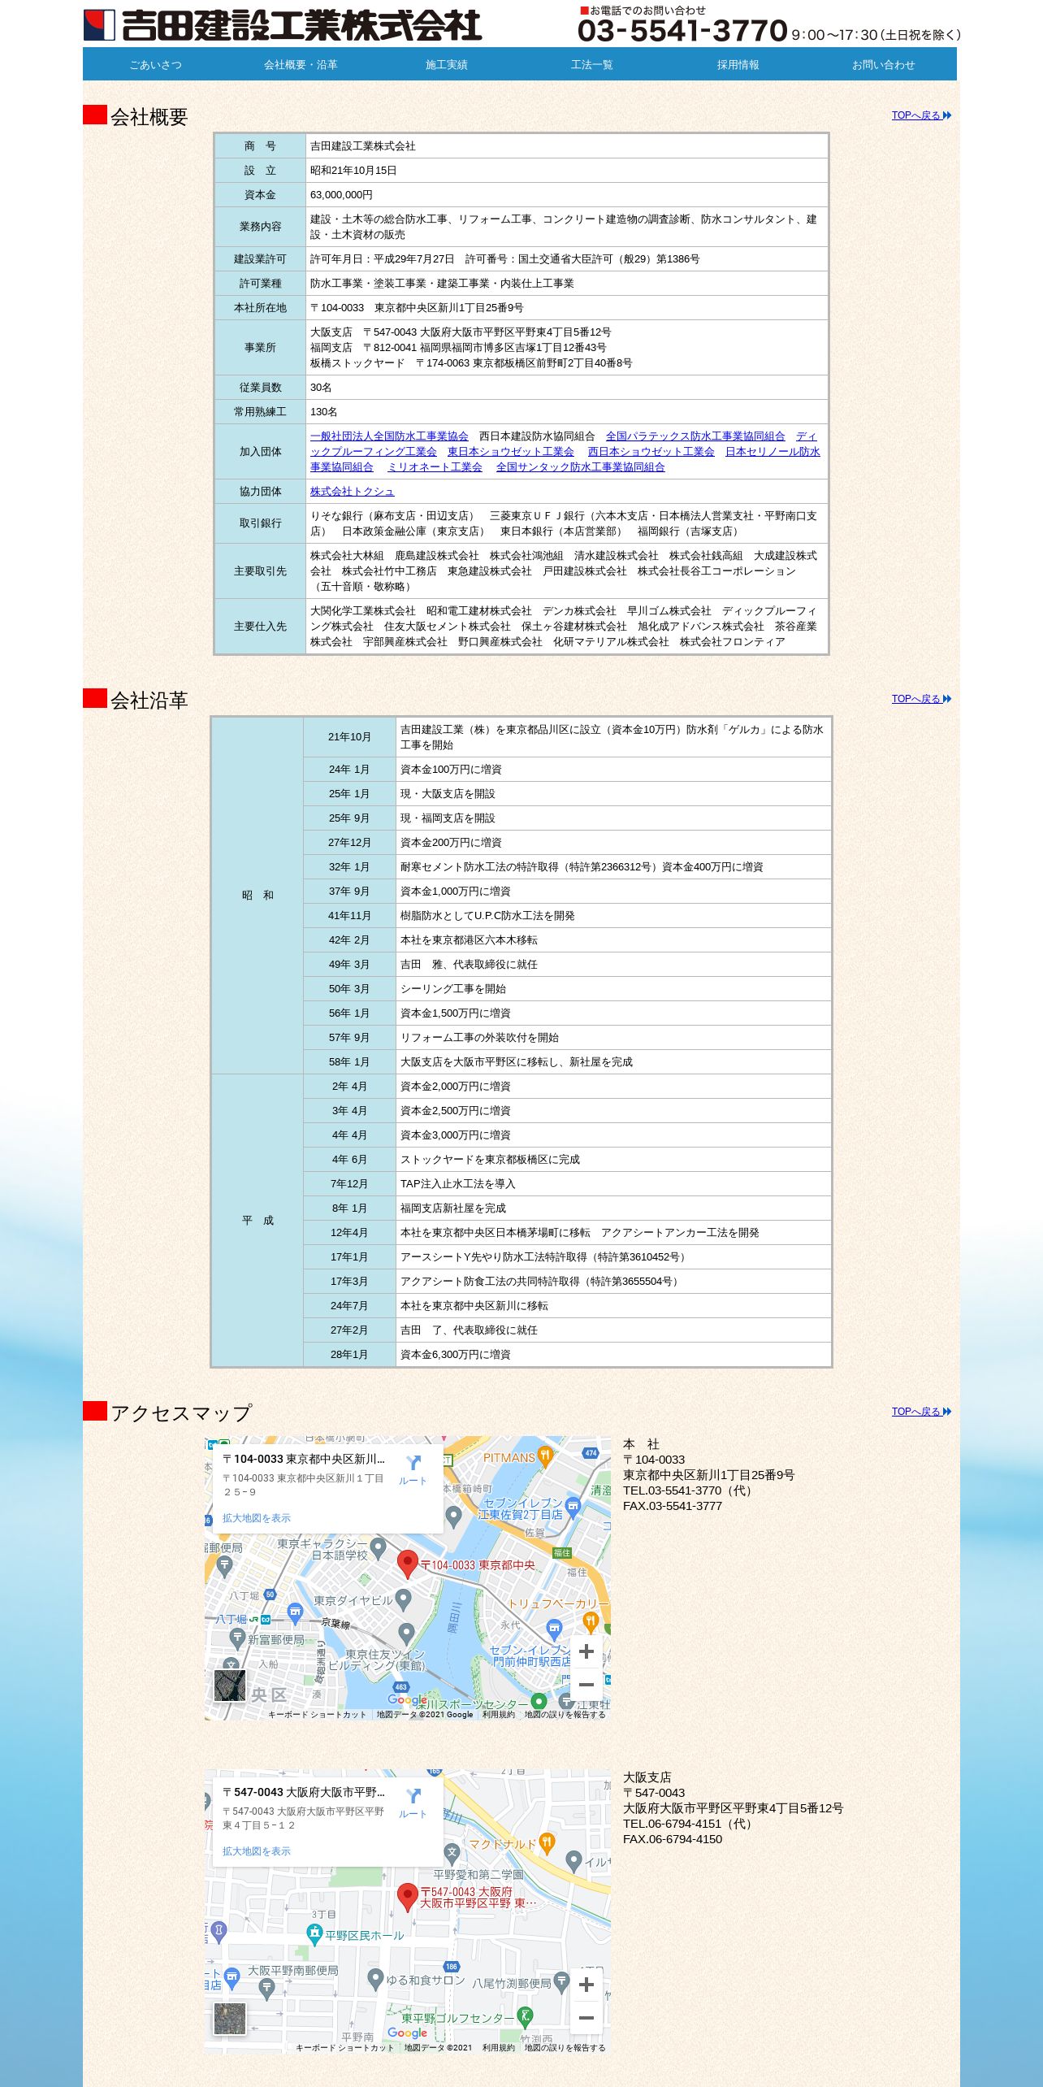Zoom out on the Osaka branch map

click(586, 2018)
